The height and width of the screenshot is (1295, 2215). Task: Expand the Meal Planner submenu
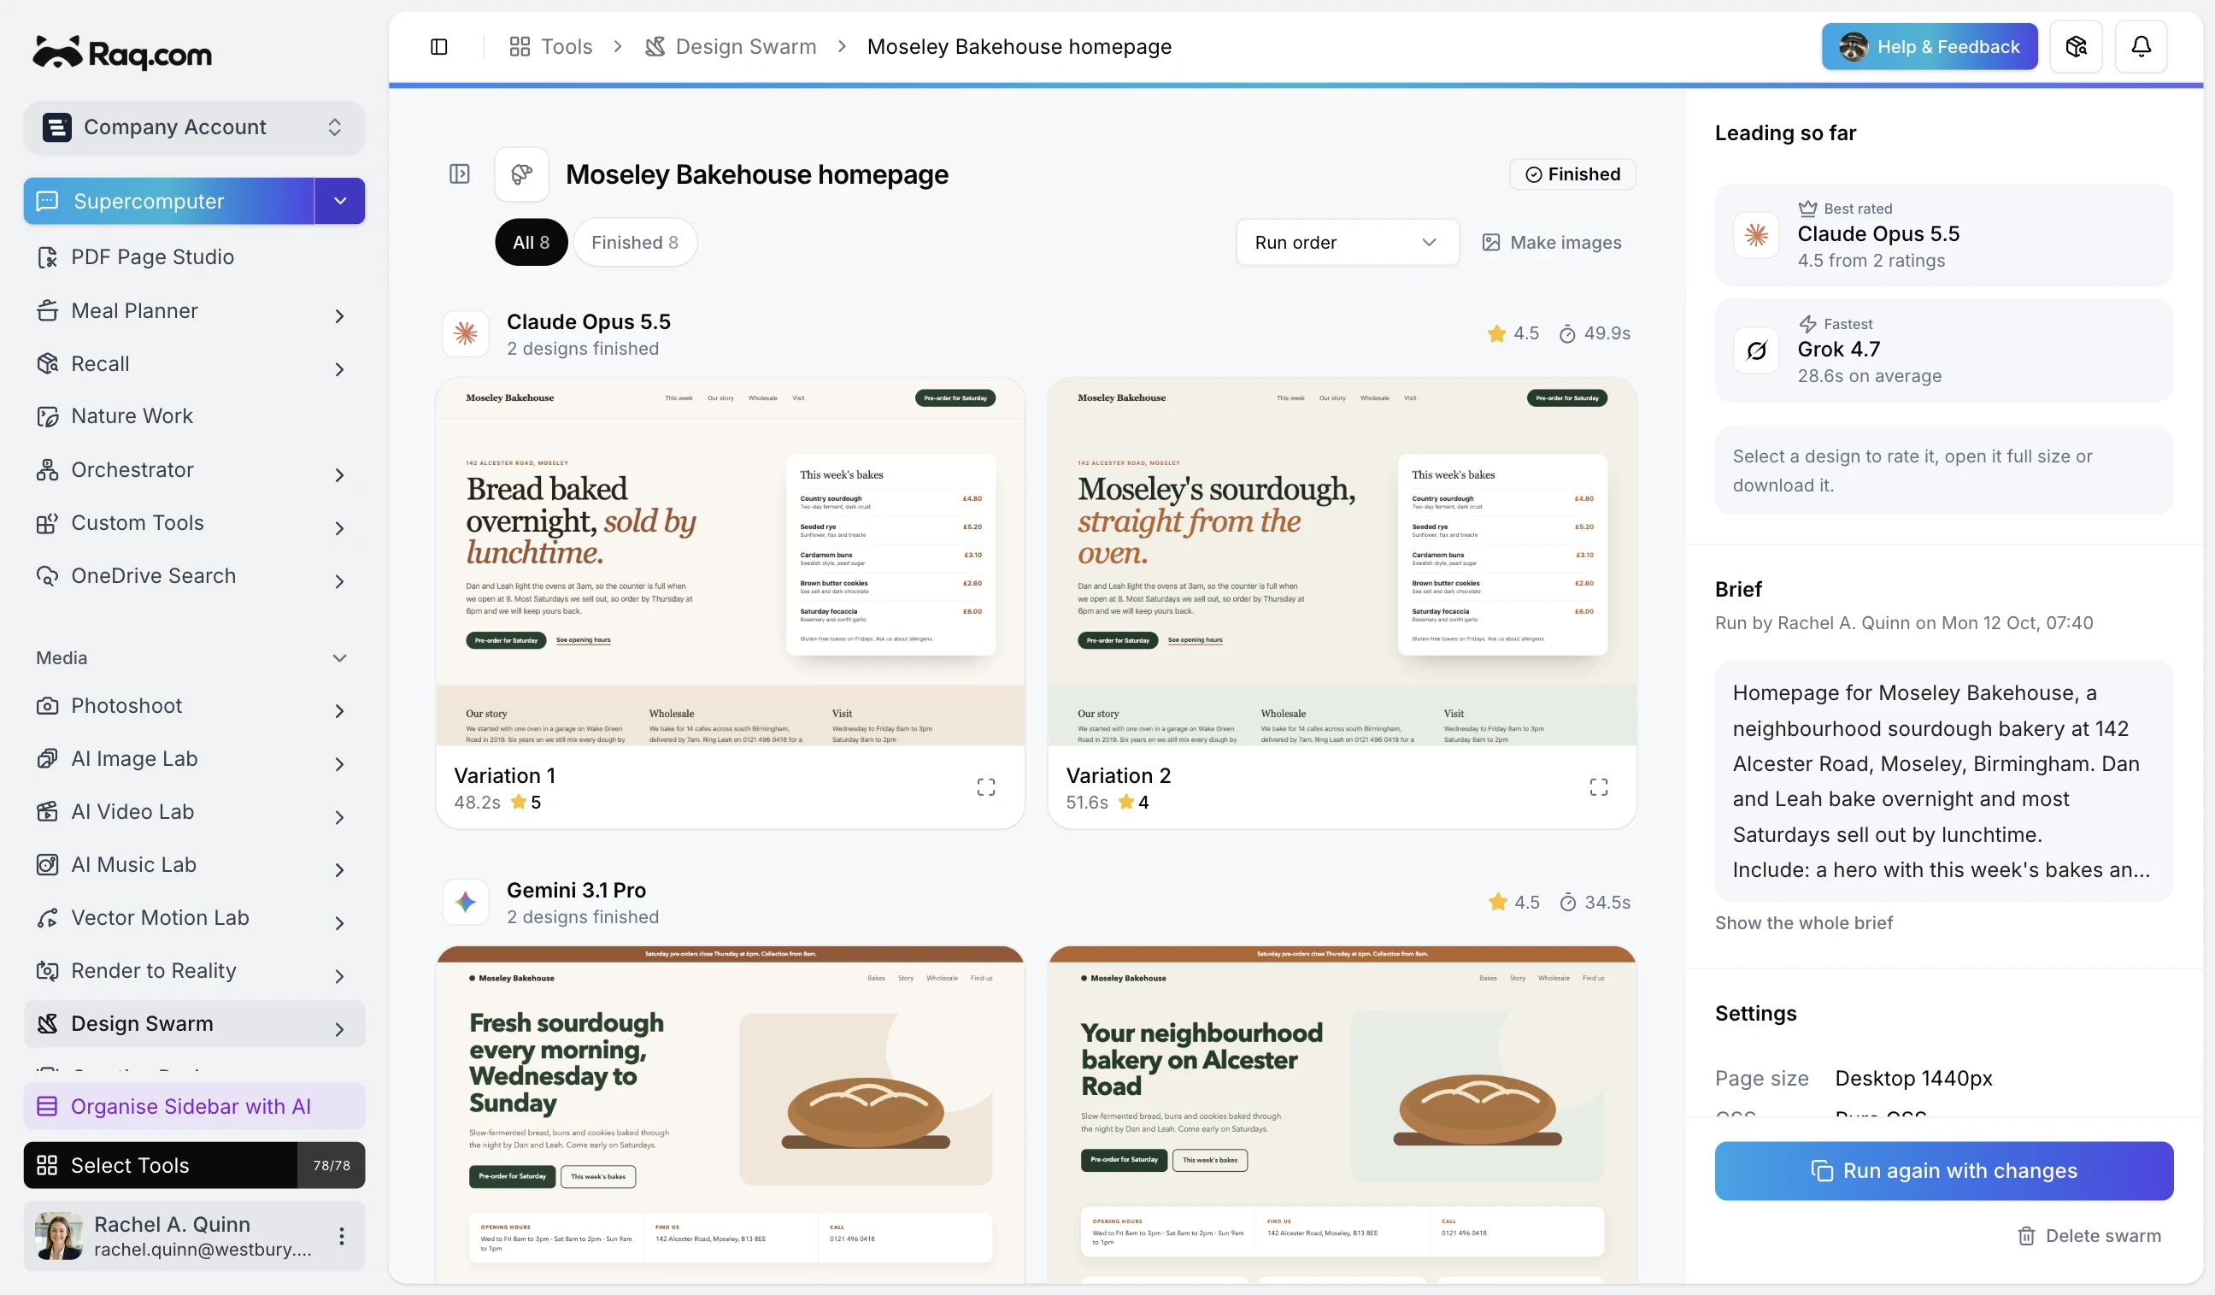[339, 315]
